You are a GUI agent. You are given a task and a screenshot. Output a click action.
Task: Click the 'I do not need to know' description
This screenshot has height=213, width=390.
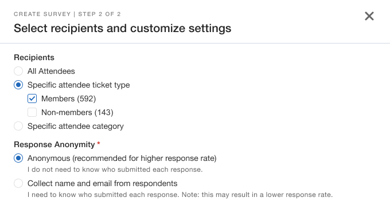point(115,169)
